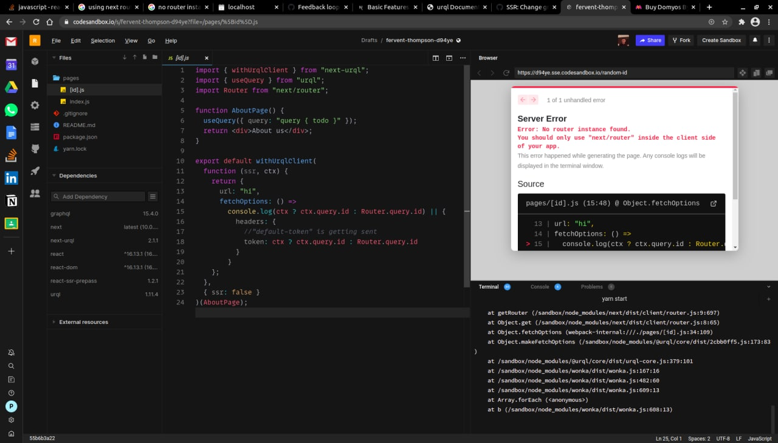
Task: Open the Selection menu
Action: click(x=103, y=41)
